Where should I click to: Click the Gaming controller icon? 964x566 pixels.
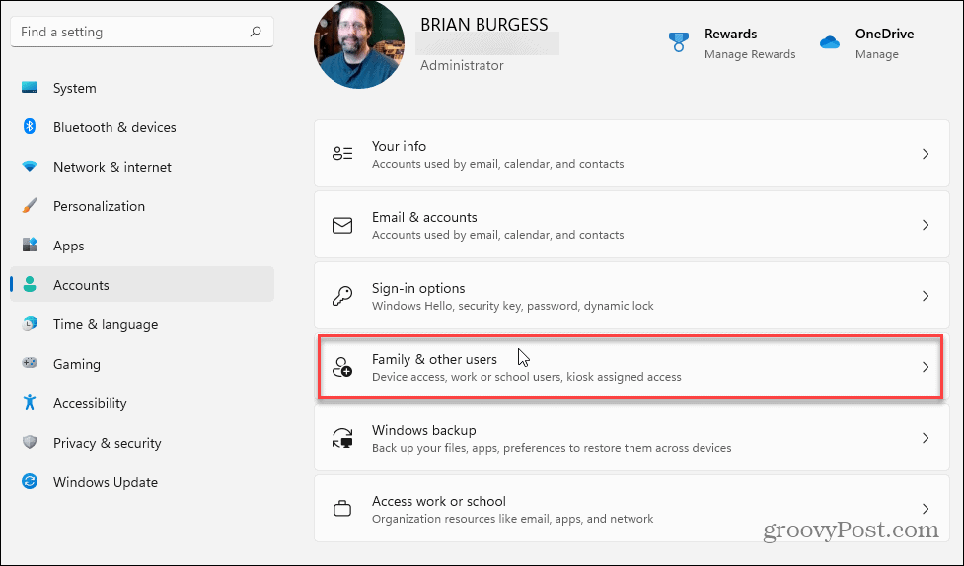point(30,364)
